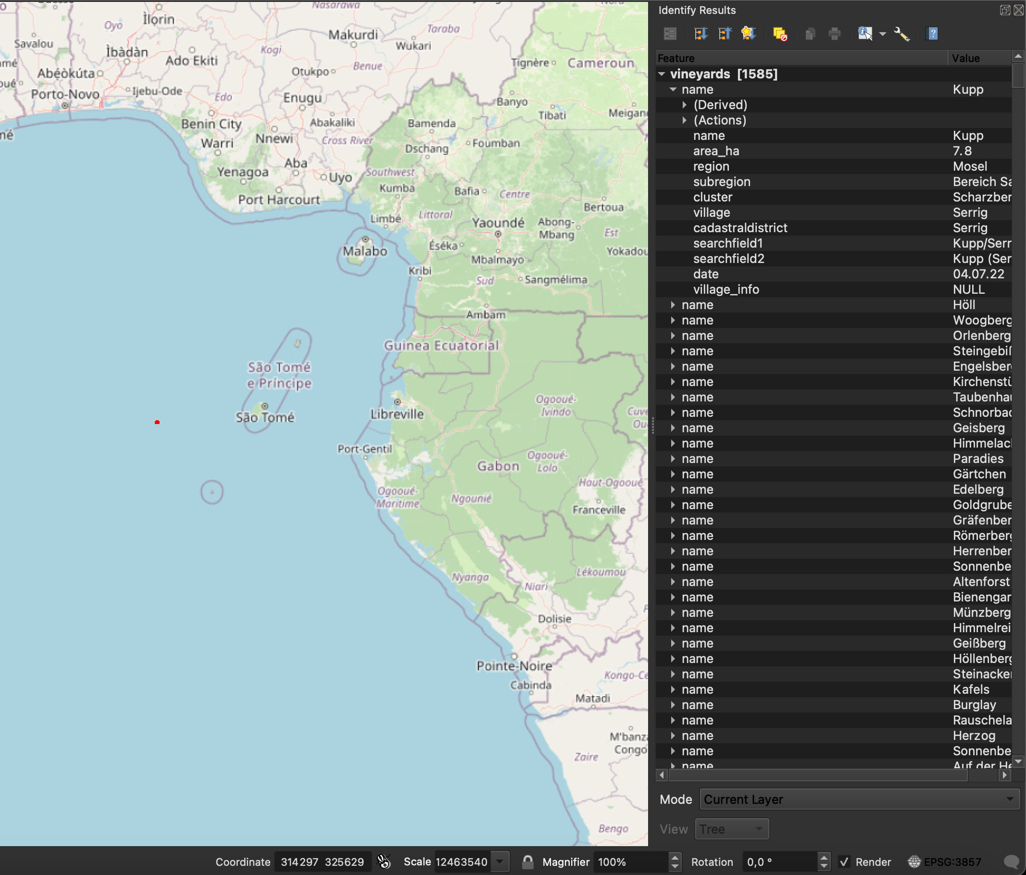The image size is (1026, 875).
Task: Select the Identify Features tool
Action: (x=864, y=33)
